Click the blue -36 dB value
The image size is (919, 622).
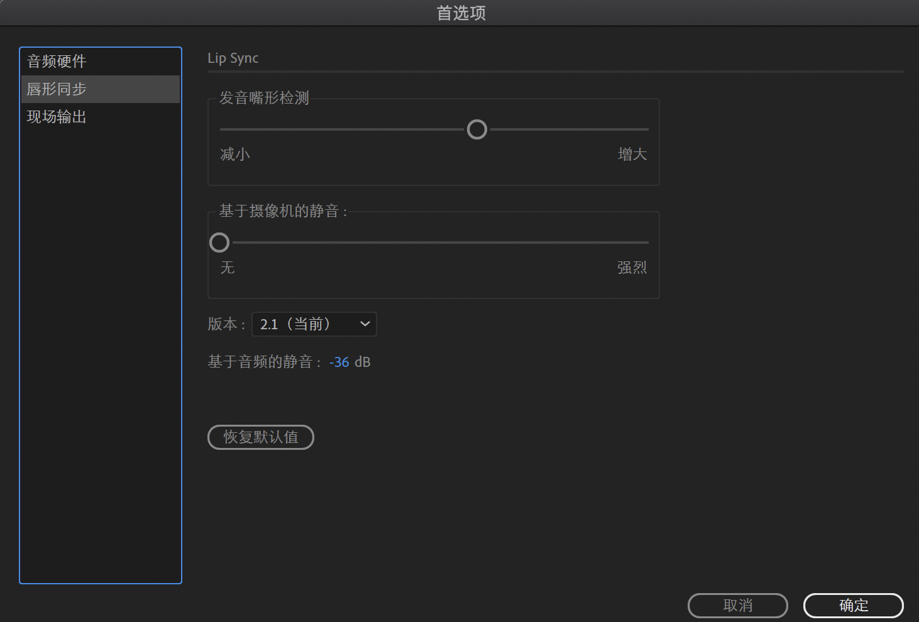click(339, 363)
